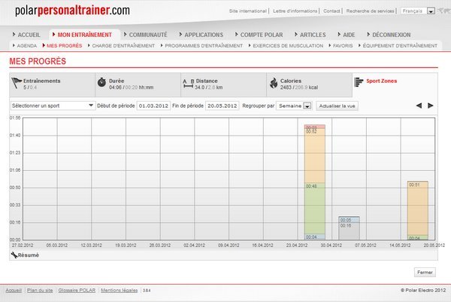Click the Résumé wrench icon

tap(14, 255)
